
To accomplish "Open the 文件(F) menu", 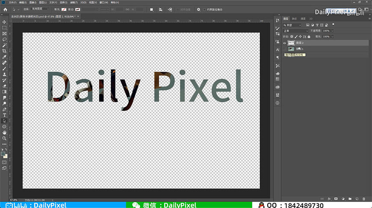I will pyautogui.click(x=12, y=3).
